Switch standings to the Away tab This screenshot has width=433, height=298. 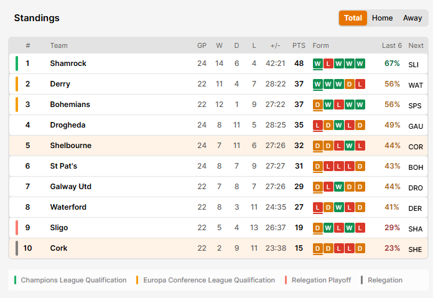tap(412, 18)
